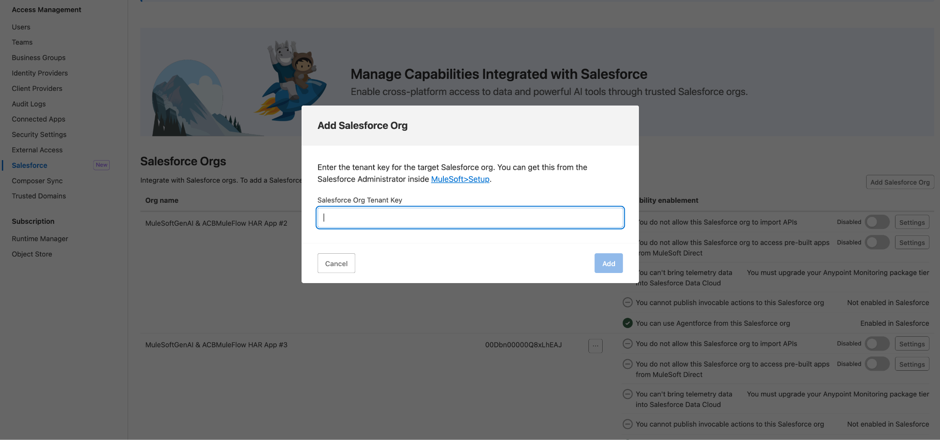
Task: Focus the Salesforce Org Tenant Key field
Action: [x=470, y=217]
